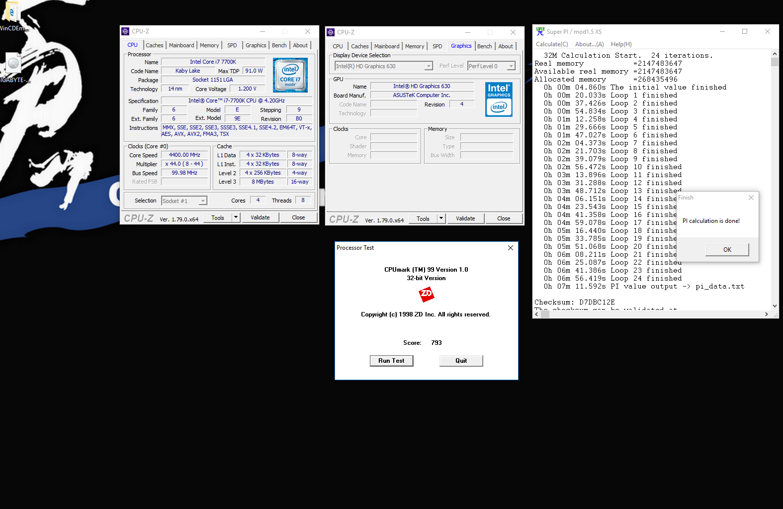Open SPD tab in second CPU-Z window
This screenshot has width=783, height=509.
[x=437, y=46]
